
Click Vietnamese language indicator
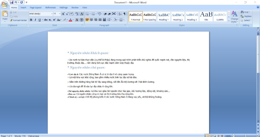point(34,136)
